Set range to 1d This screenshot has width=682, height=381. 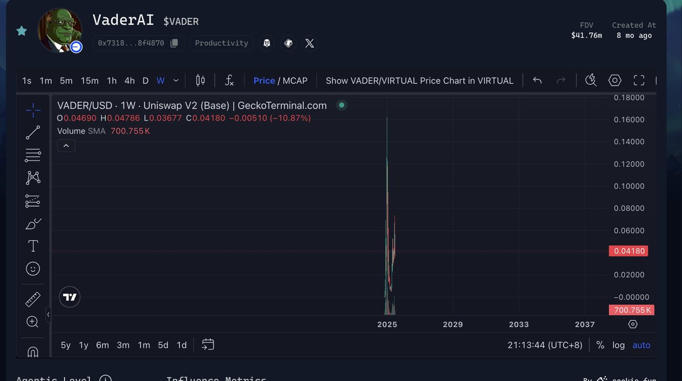[182, 345]
